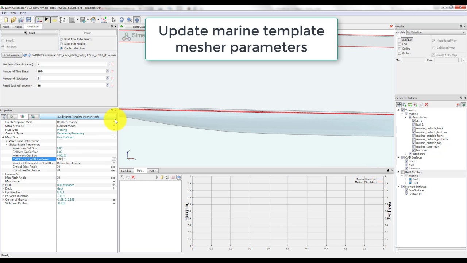The image size is (467, 263).
Task: Click the add plot curve icon
Action: click(x=104, y=20)
